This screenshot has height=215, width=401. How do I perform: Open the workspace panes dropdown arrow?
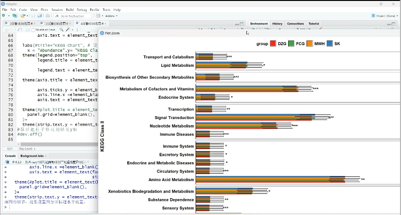(x=102, y=16)
